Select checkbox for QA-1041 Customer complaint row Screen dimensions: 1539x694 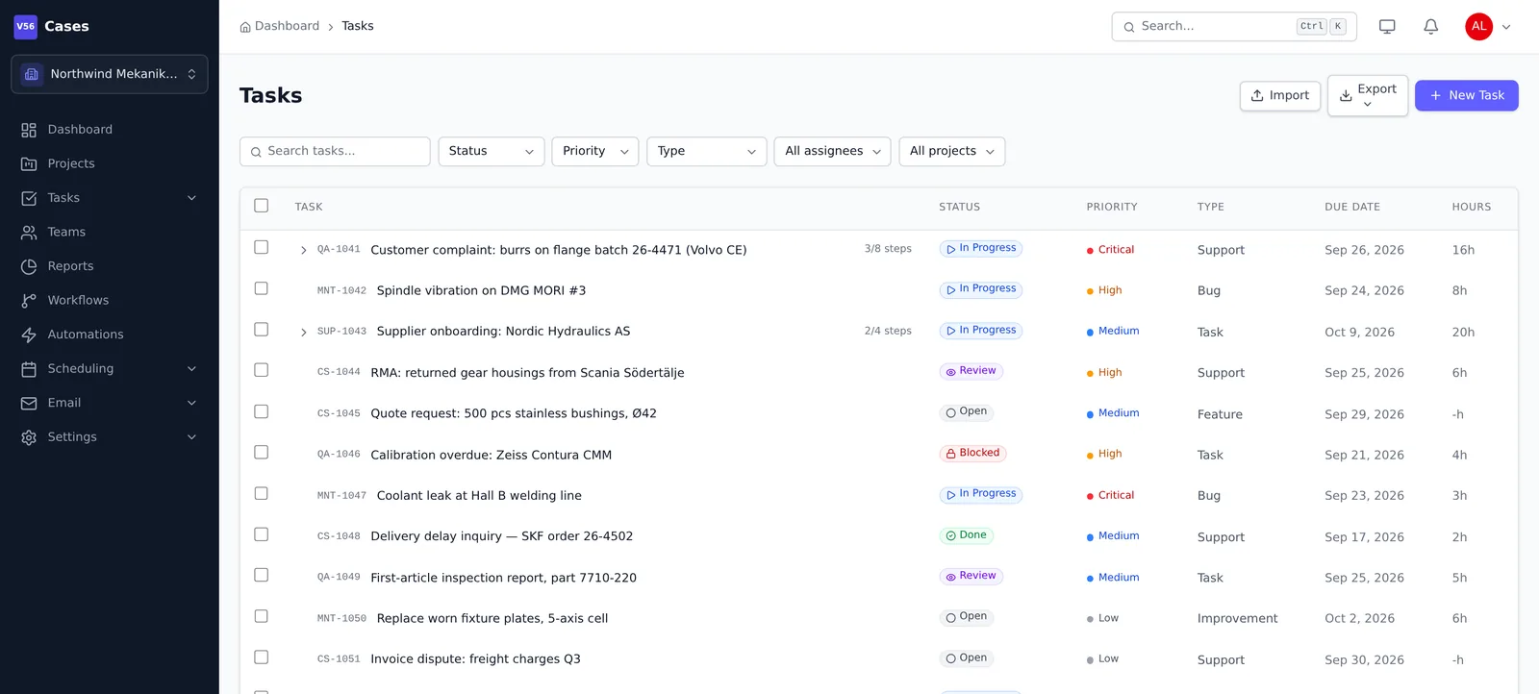[x=261, y=247]
